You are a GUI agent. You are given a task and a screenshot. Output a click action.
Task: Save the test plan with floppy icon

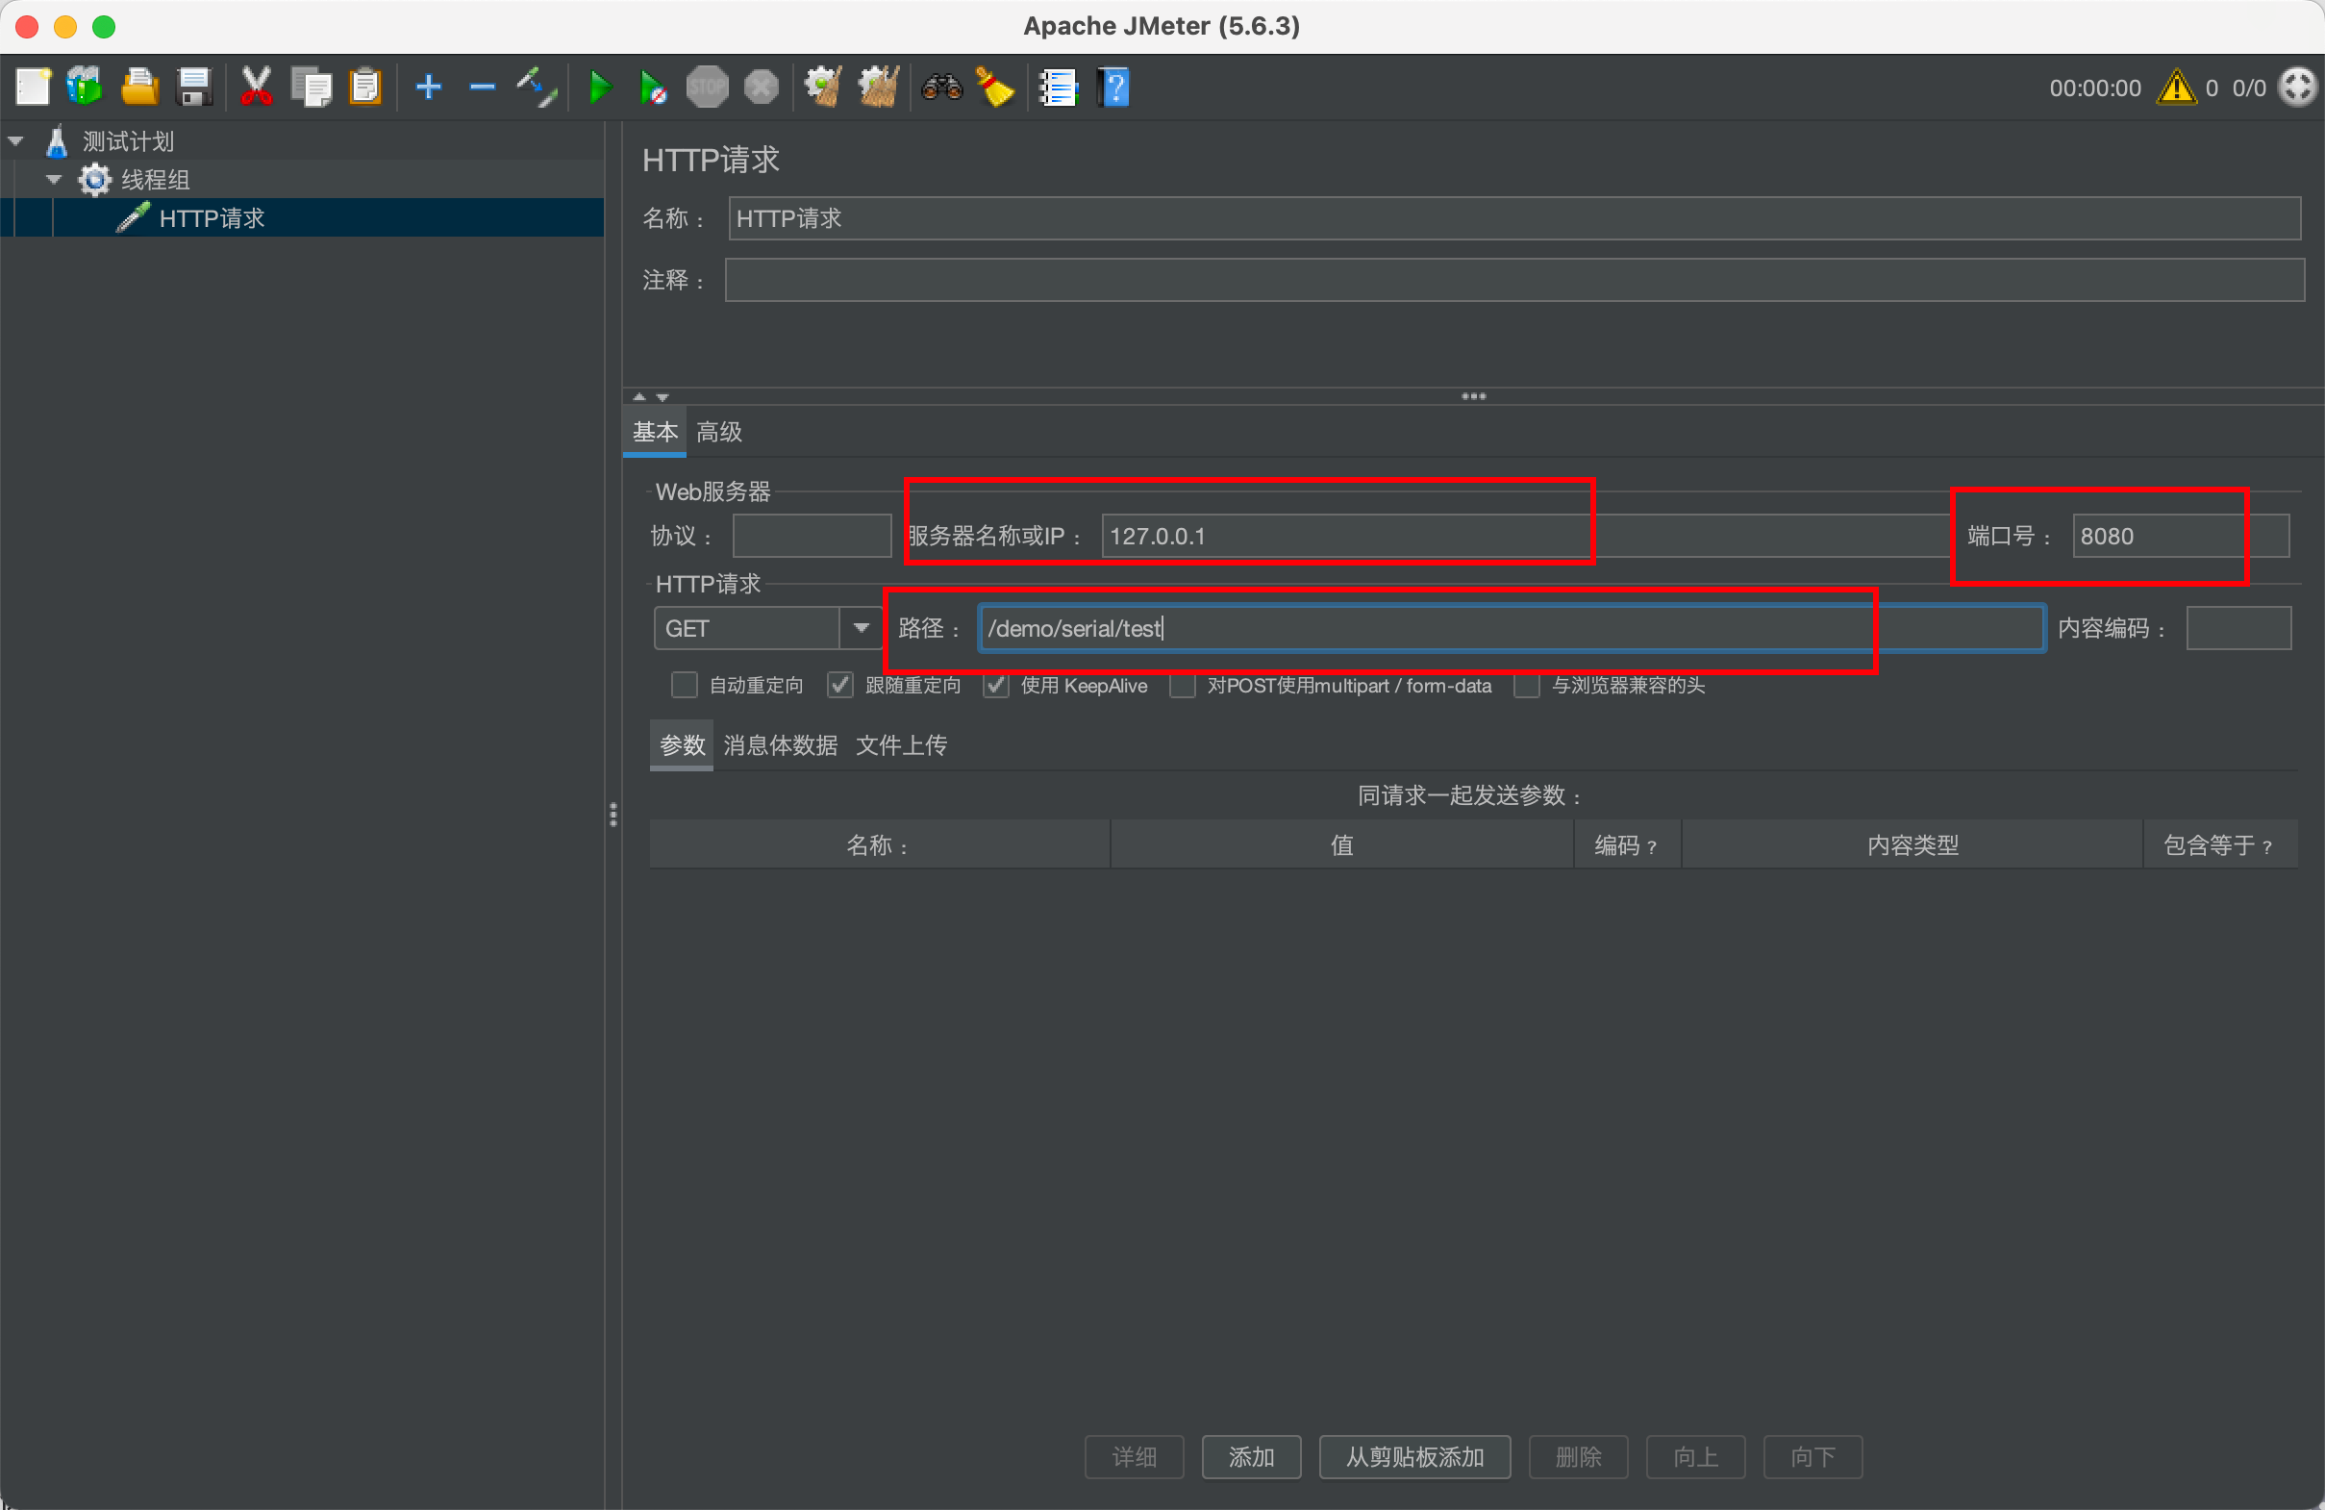(x=194, y=87)
